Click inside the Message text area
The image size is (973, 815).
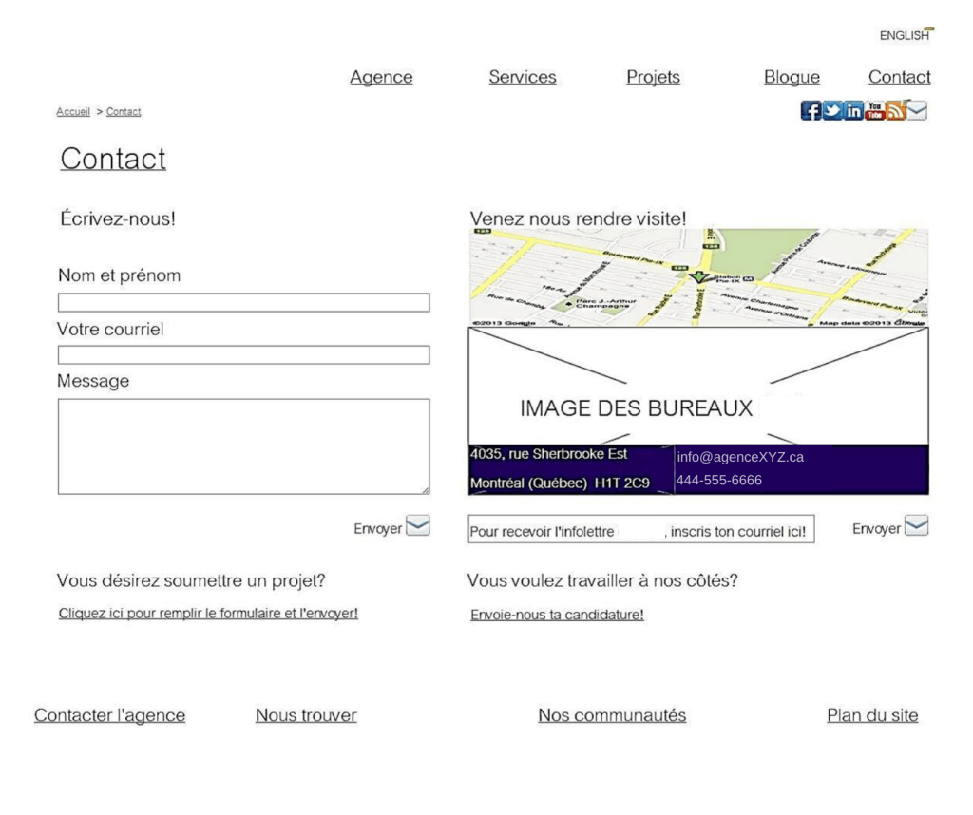(243, 446)
